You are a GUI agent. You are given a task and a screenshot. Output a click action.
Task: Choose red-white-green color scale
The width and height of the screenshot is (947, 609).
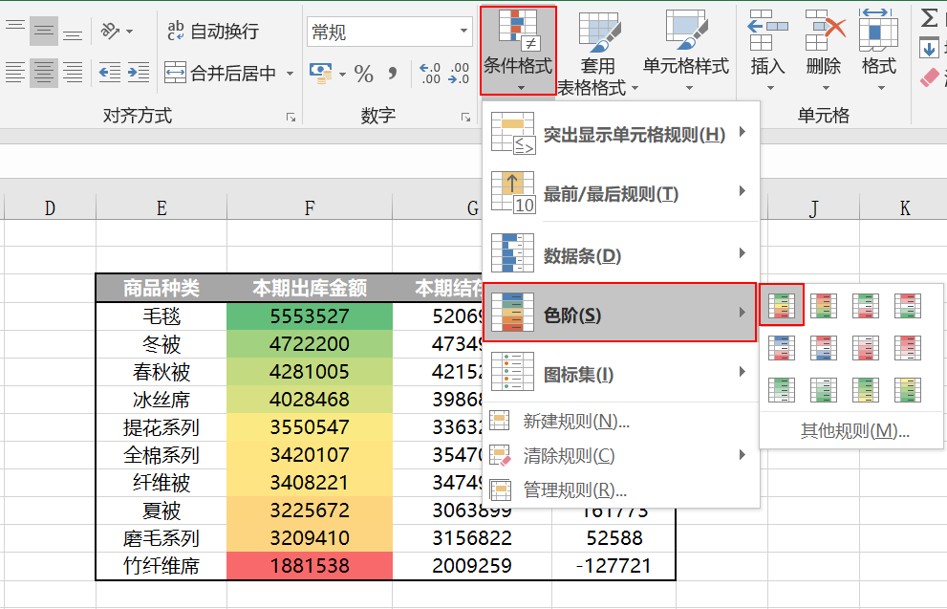tap(908, 305)
